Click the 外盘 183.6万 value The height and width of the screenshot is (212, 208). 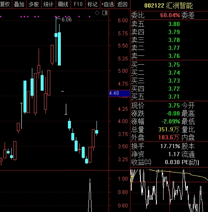coord(169,137)
